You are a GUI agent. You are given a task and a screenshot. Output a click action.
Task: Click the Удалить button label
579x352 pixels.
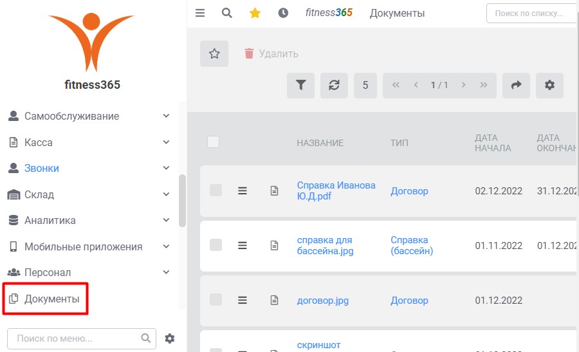pos(279,53)
